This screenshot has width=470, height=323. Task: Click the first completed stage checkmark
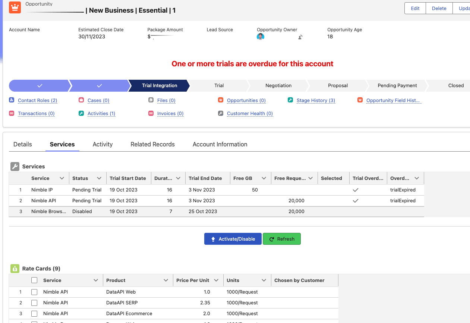[40, 86]
